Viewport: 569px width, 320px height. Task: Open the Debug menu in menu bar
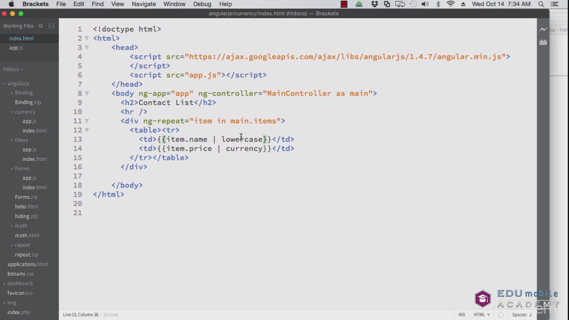point(202,4)
